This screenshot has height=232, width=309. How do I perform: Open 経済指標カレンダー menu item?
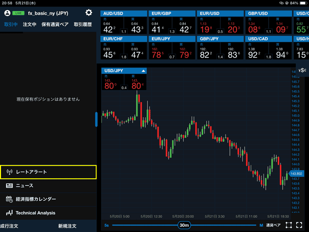(x=48, y=199)
